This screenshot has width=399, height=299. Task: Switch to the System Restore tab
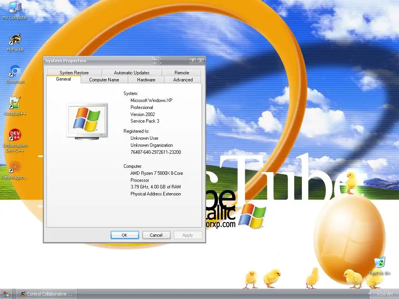point(74,73)
